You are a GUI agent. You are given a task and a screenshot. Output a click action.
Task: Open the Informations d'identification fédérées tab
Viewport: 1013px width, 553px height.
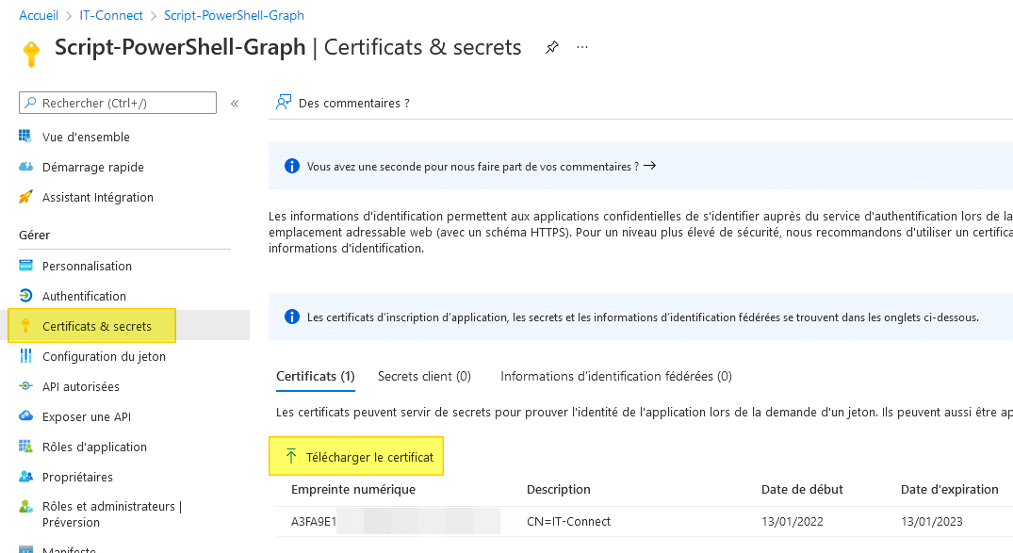point(614,376)
